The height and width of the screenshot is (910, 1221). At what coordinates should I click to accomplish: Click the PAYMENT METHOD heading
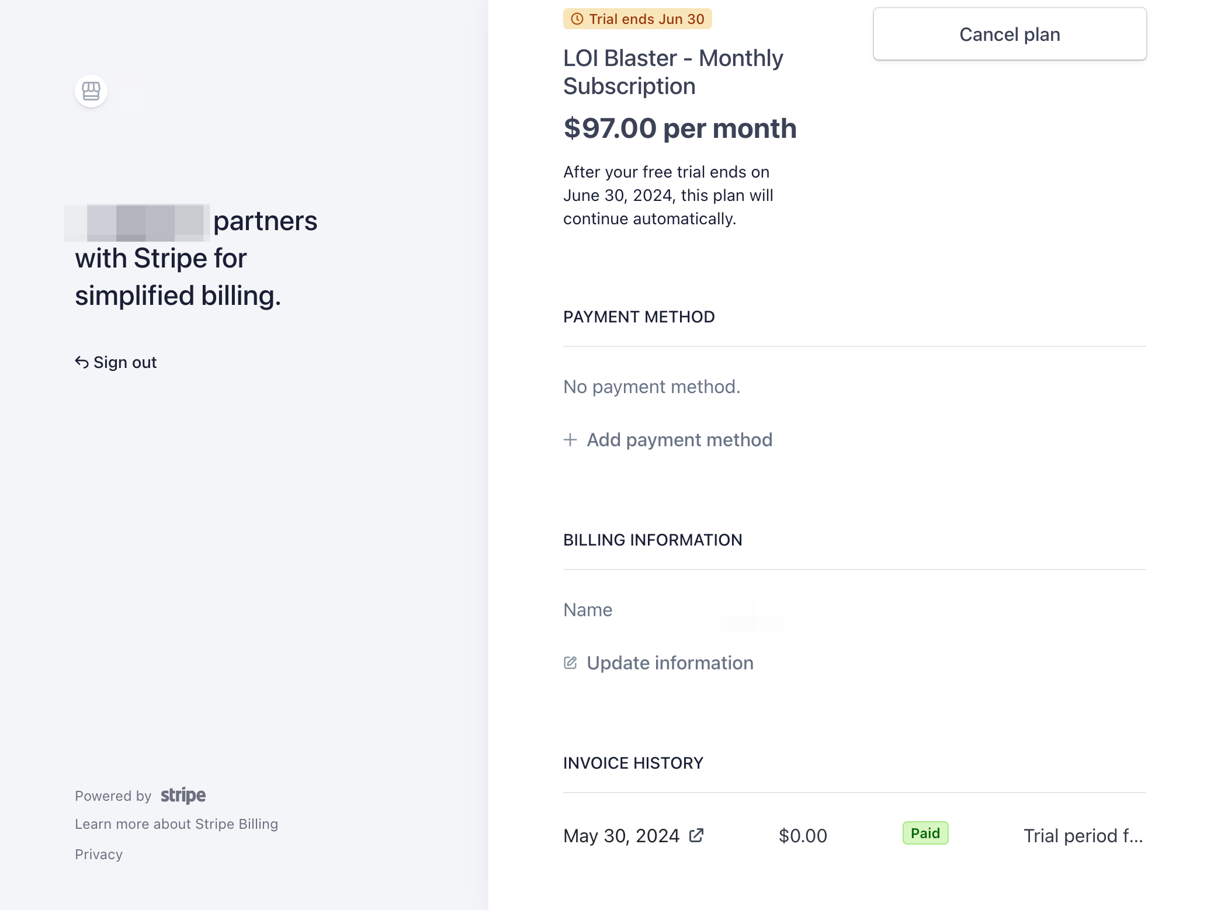pyautogui.click(x=639, y=317)
